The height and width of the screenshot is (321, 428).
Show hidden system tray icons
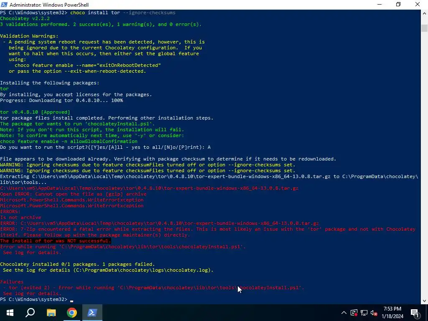(344, 313)
